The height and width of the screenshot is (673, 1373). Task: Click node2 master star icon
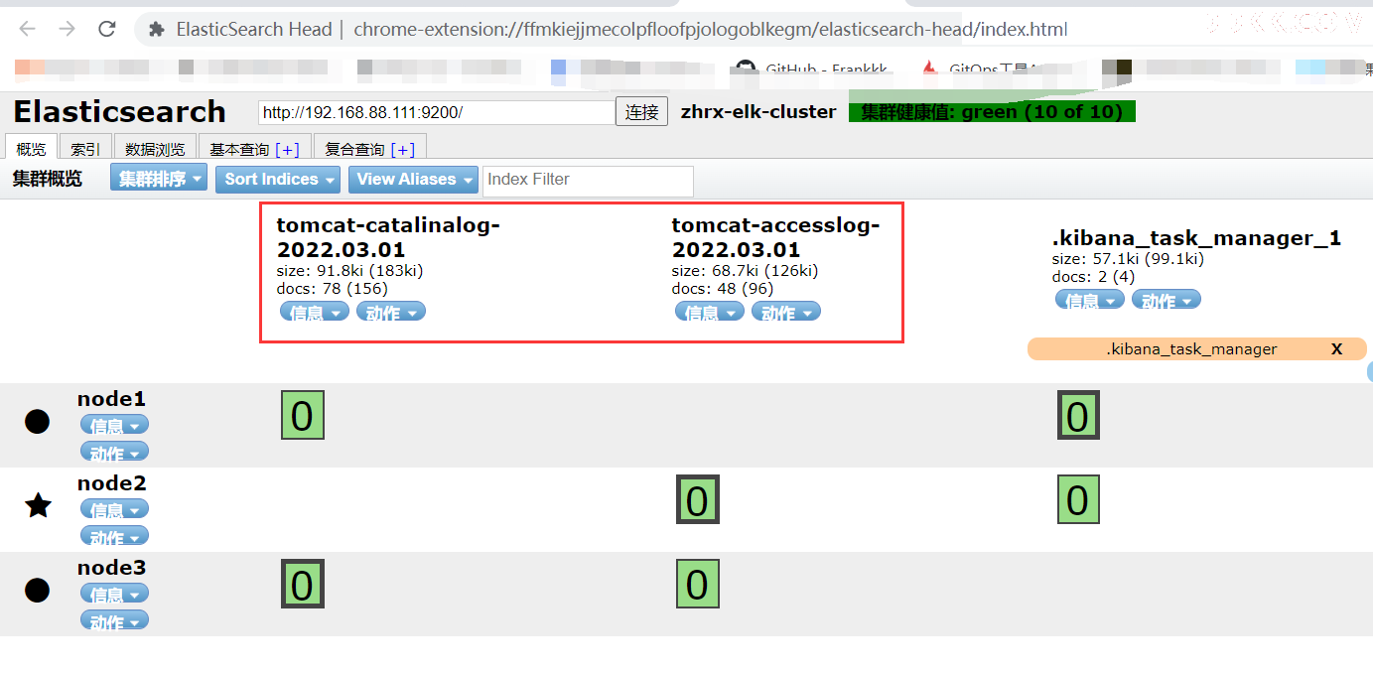38,506
